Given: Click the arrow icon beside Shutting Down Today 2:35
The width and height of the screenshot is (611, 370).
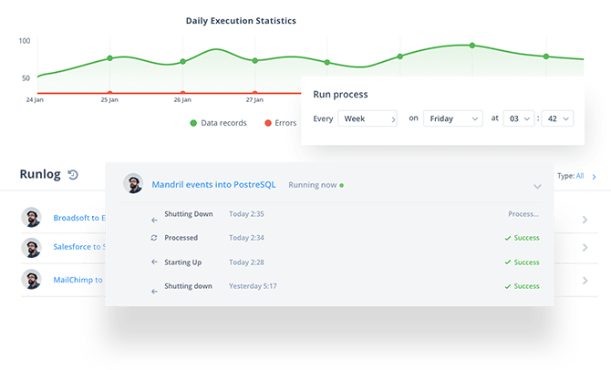Looking at the screenshot, I should click(x=154, y=220).
